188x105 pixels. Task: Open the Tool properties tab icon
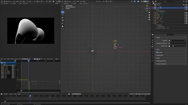pos(152,37)
